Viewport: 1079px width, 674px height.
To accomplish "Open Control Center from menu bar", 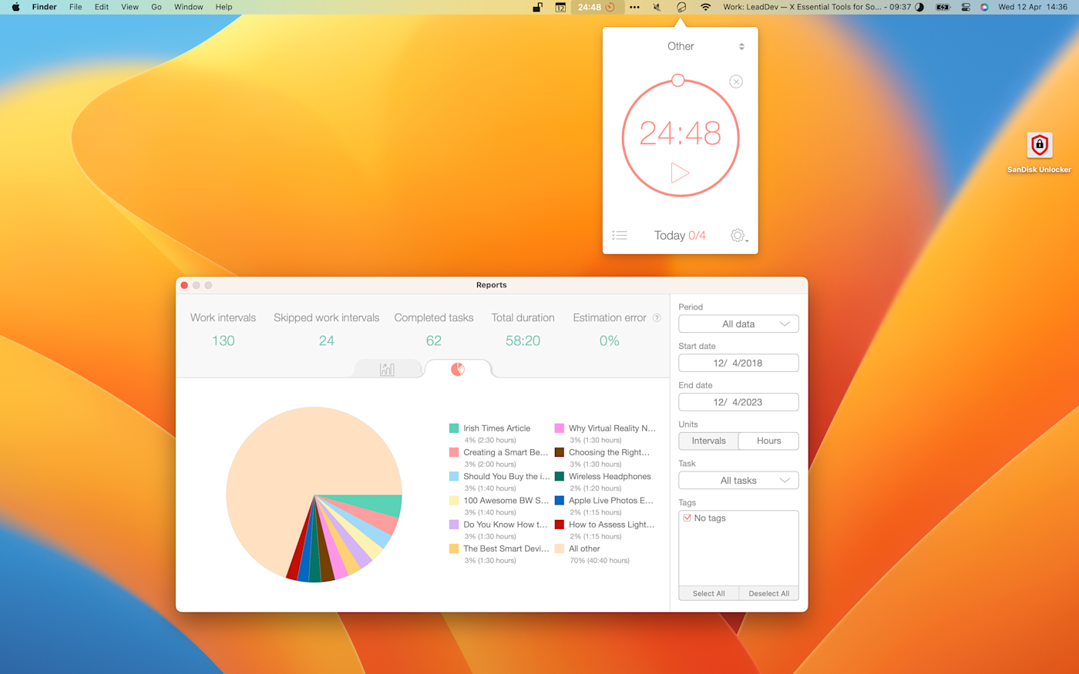I will coord(965,7).
